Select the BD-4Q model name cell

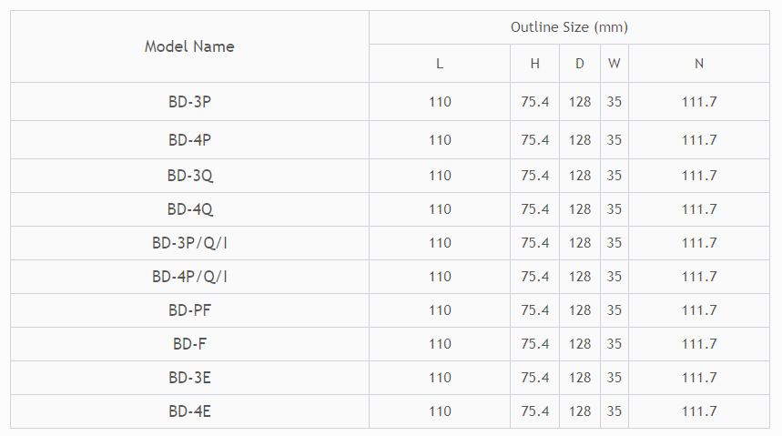[189, 209]
